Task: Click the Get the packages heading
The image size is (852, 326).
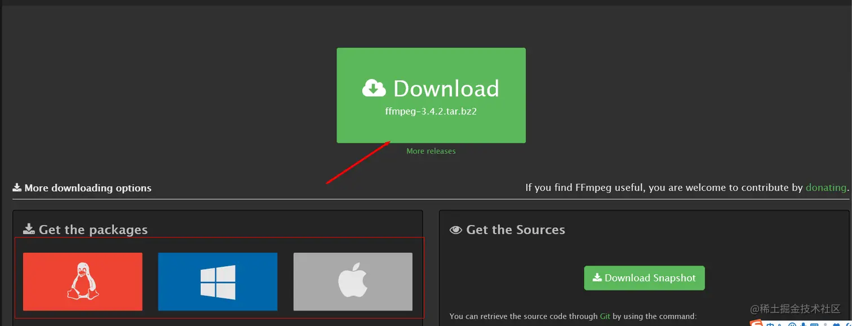Action: tap(85, 230)
